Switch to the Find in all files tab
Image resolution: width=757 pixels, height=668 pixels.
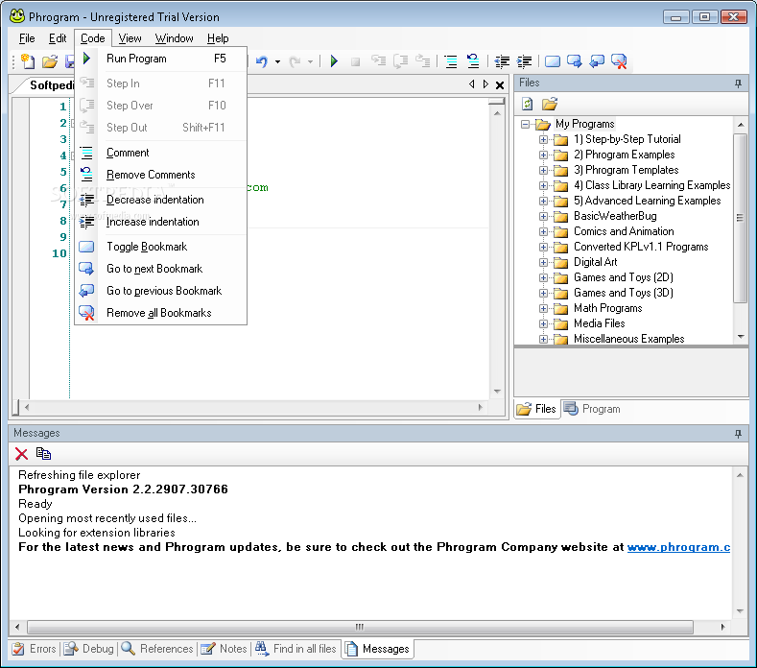[x=296, y=649]
